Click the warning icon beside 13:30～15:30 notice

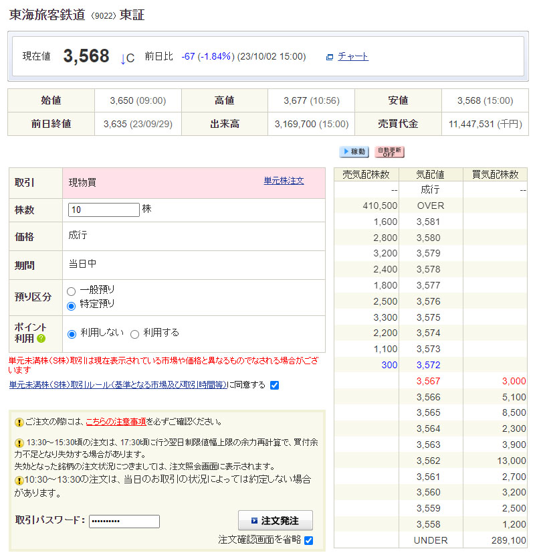tap(19, 443)
